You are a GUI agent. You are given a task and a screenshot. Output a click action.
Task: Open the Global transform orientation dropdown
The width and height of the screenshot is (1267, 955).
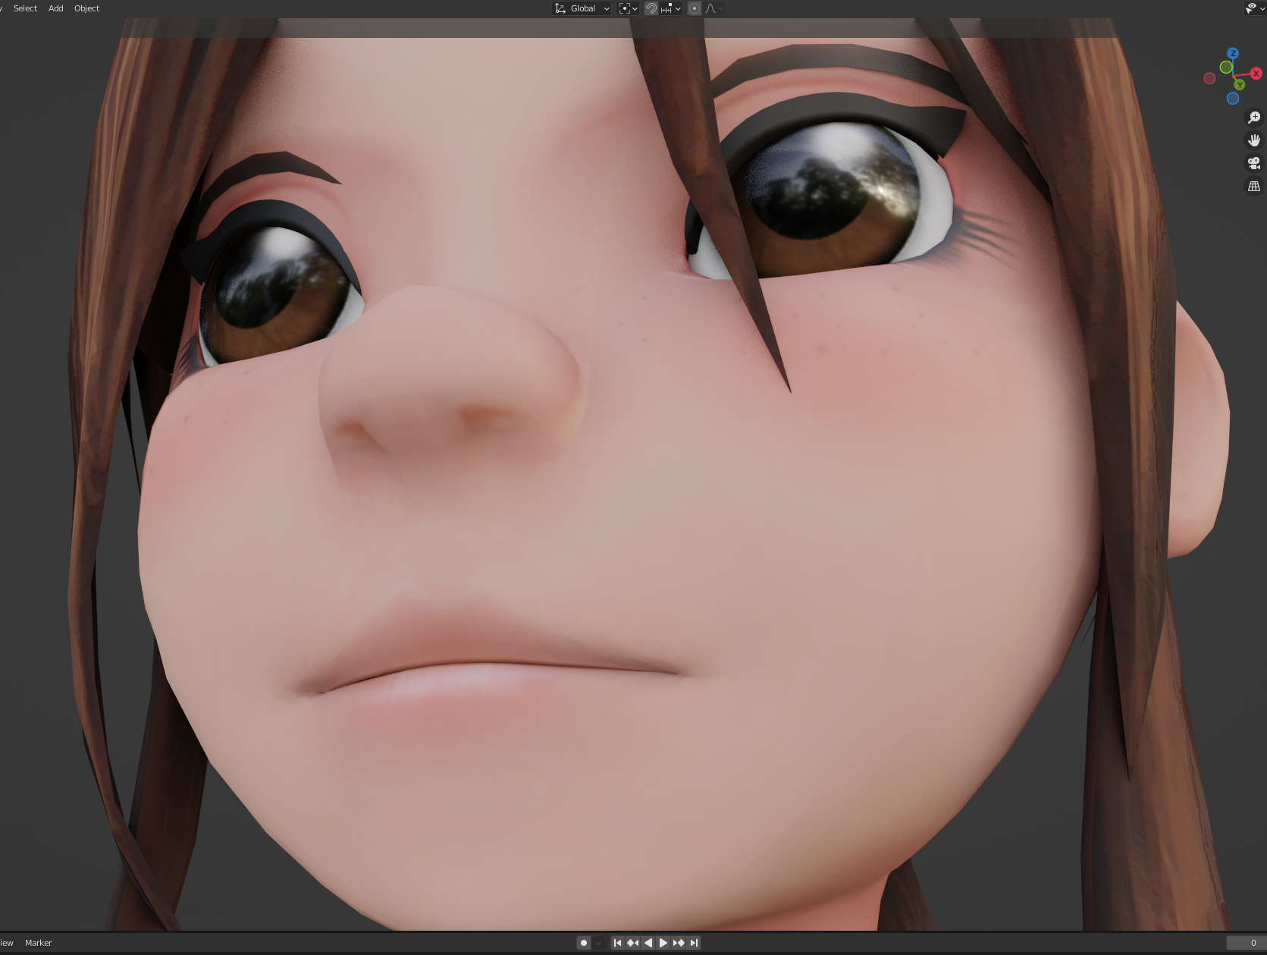point(582,8)
